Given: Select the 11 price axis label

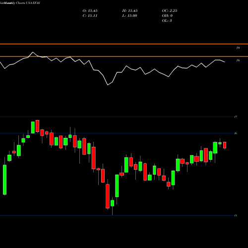Looking at the screenshot, I should [236, 215].
